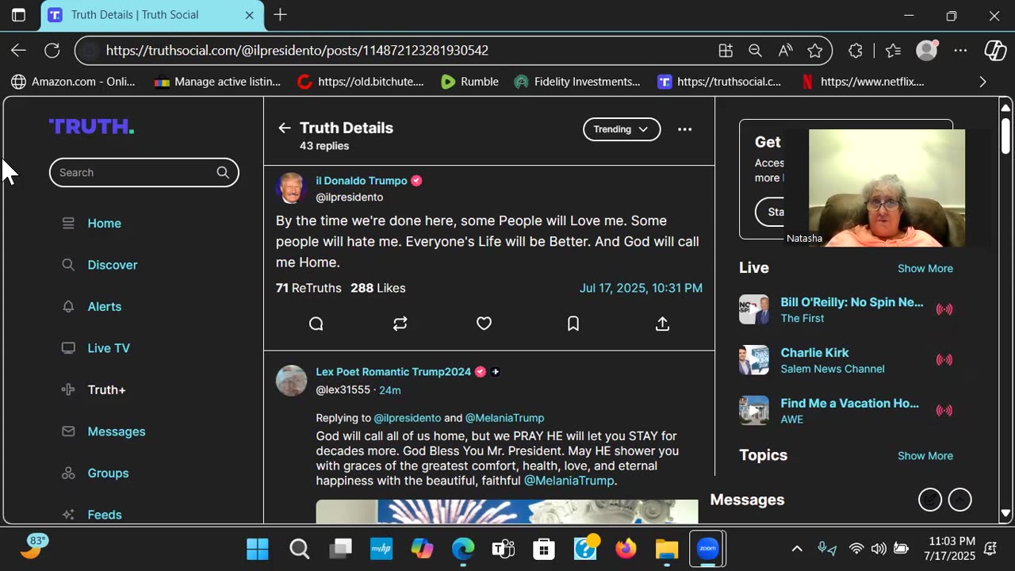1015x571 pixels.
Task: Open the Amazon.com bookmark
Action: tap(73, 82)
